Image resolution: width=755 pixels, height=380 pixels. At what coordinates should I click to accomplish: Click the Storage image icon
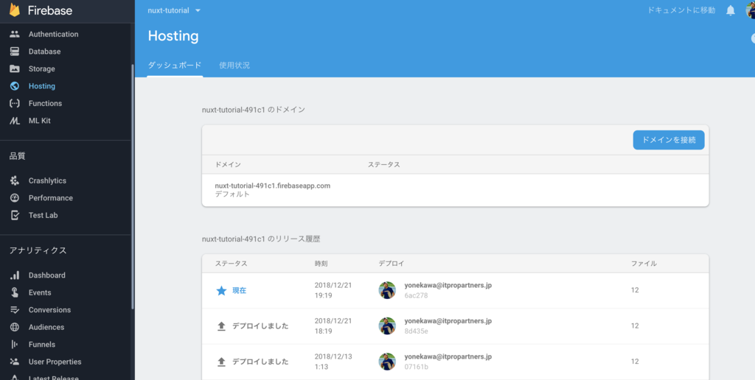(x=15, y=68)
